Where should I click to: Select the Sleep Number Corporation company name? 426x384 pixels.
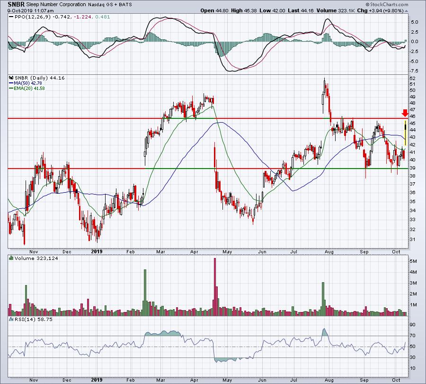(56, 4)
